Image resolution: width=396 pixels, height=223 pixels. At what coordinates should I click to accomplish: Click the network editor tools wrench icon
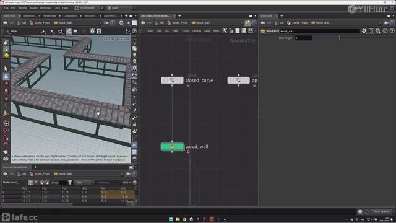(x=224, y=31)
